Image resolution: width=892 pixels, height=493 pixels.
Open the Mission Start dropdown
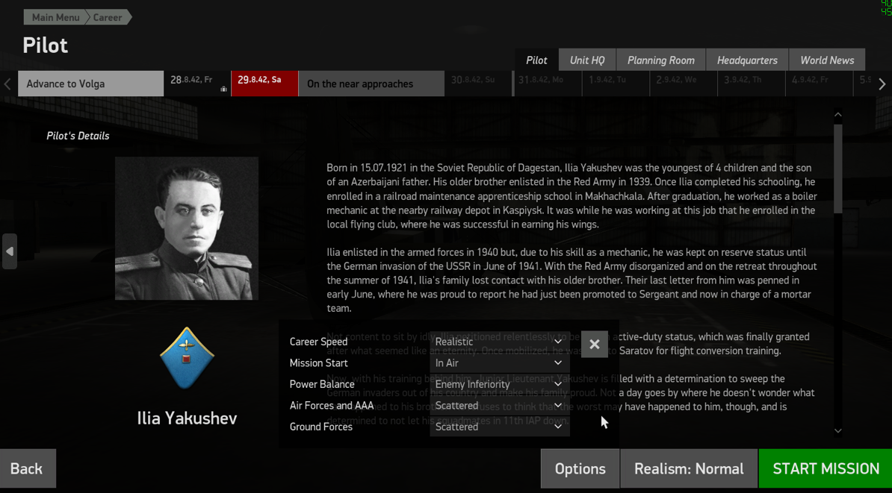coord(500,363)
